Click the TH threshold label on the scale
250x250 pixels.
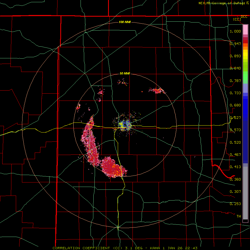tap(239, 216)
